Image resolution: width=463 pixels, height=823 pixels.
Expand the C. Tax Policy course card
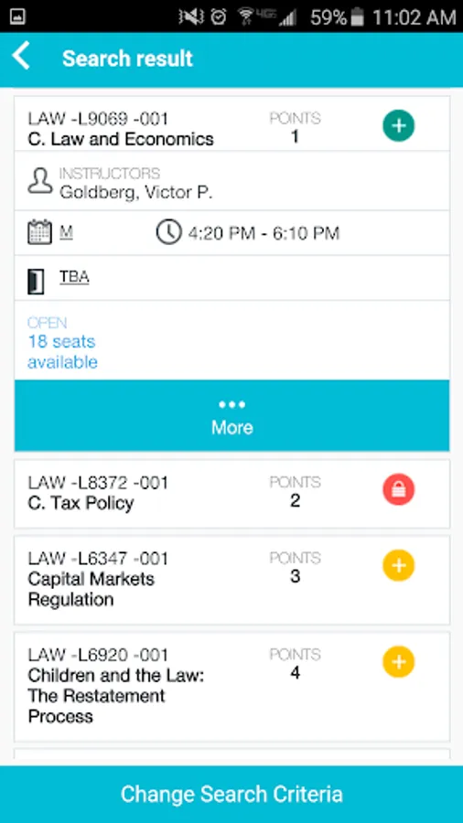[x=232, y=494]
